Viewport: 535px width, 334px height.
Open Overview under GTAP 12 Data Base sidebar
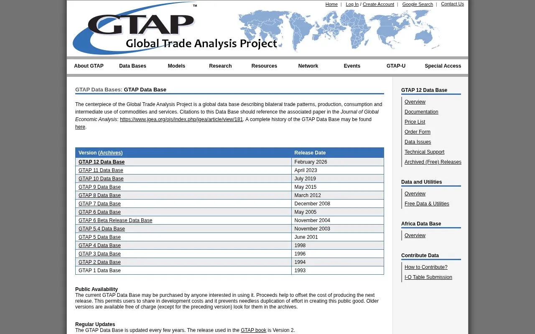[415, 102]
